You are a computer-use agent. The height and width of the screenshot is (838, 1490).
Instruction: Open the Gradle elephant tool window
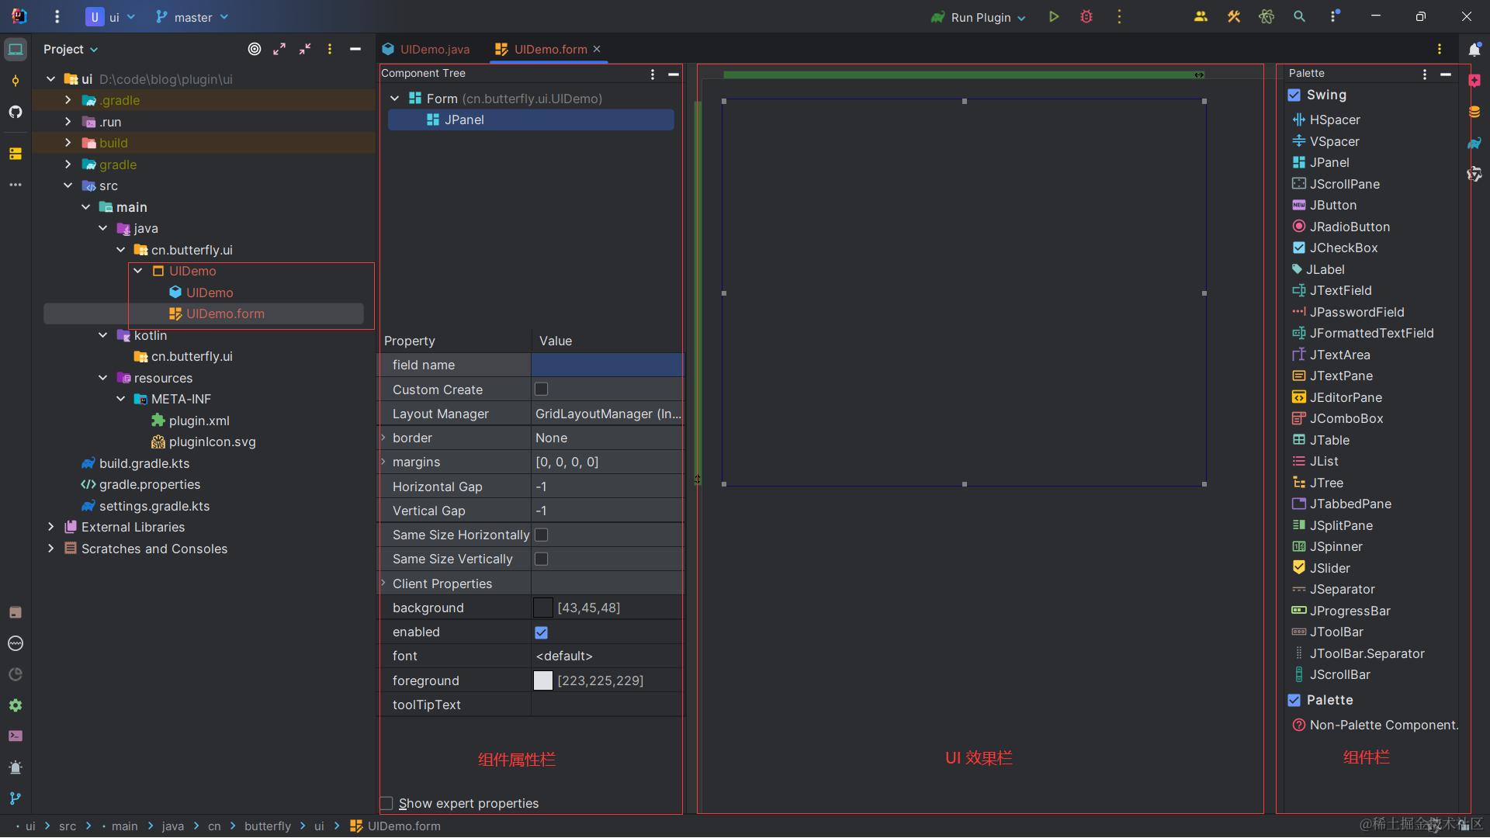(x=1474, y=144)
